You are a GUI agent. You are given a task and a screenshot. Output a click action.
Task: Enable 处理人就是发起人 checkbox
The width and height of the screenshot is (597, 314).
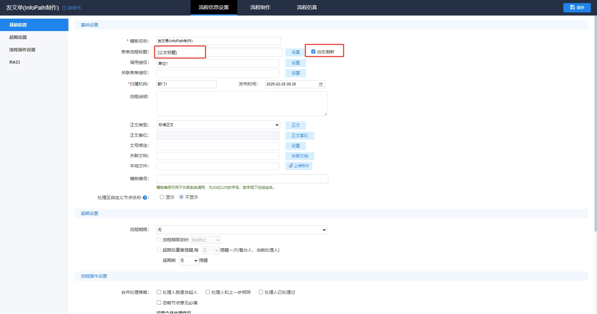(159, 292)
